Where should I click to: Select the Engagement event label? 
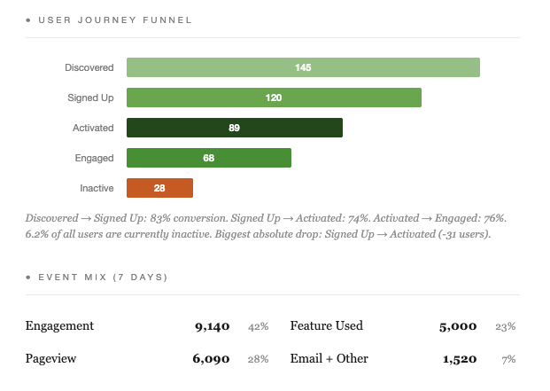click(x=59, y=326)
